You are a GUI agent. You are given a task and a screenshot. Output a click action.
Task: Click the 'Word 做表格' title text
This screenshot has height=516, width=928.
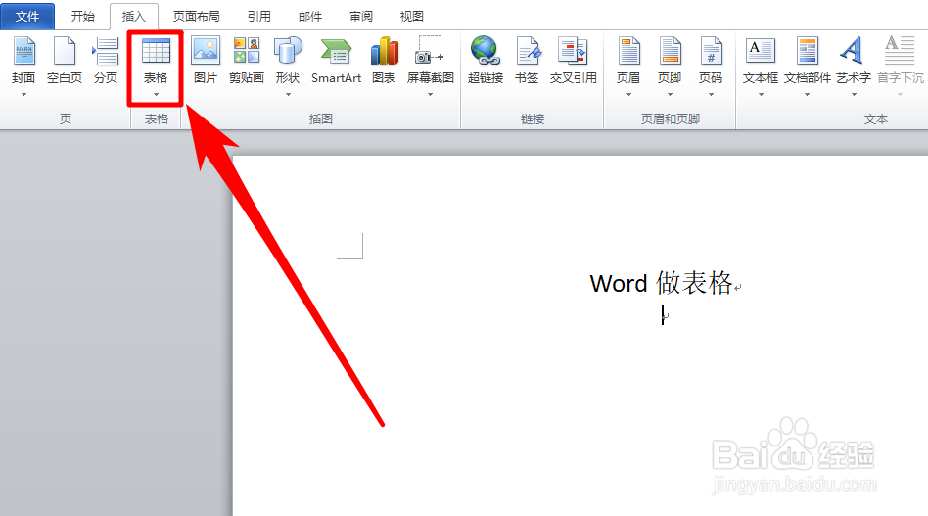[661, 283]
